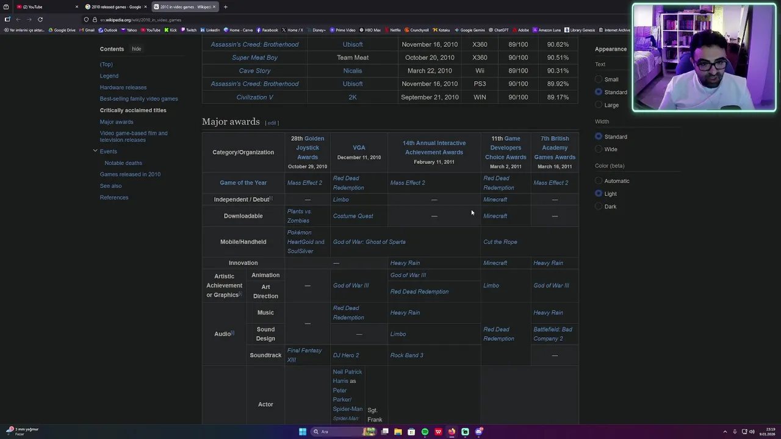Open God of War: Ghost of Sparta link
The height and width of the screenshot is (439, 781).
(x=369, y=242)
